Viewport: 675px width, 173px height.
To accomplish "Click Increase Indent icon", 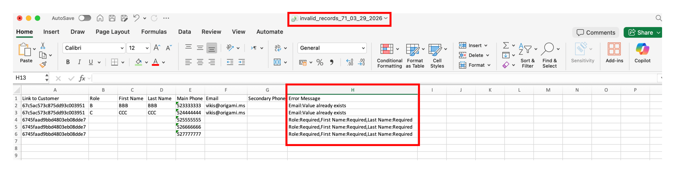I will click(242, 62).
